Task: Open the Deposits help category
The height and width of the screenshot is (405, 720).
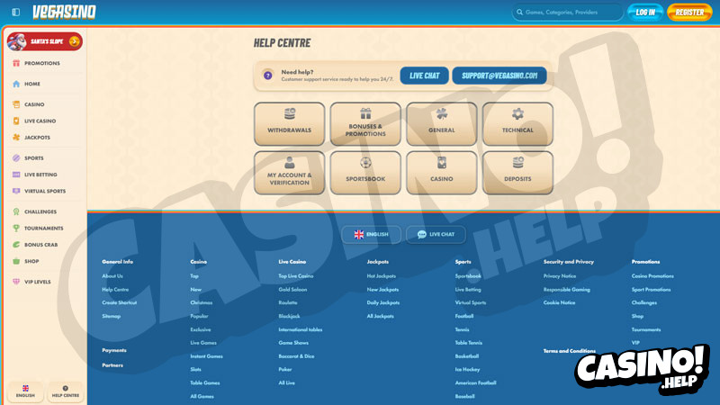Action: click(x=517, y=173)
